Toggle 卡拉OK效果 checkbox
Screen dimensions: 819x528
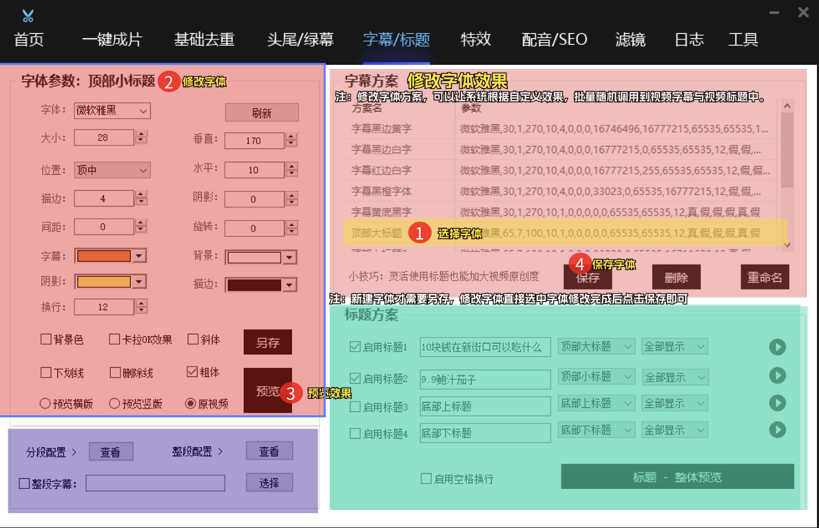[114, 339]
